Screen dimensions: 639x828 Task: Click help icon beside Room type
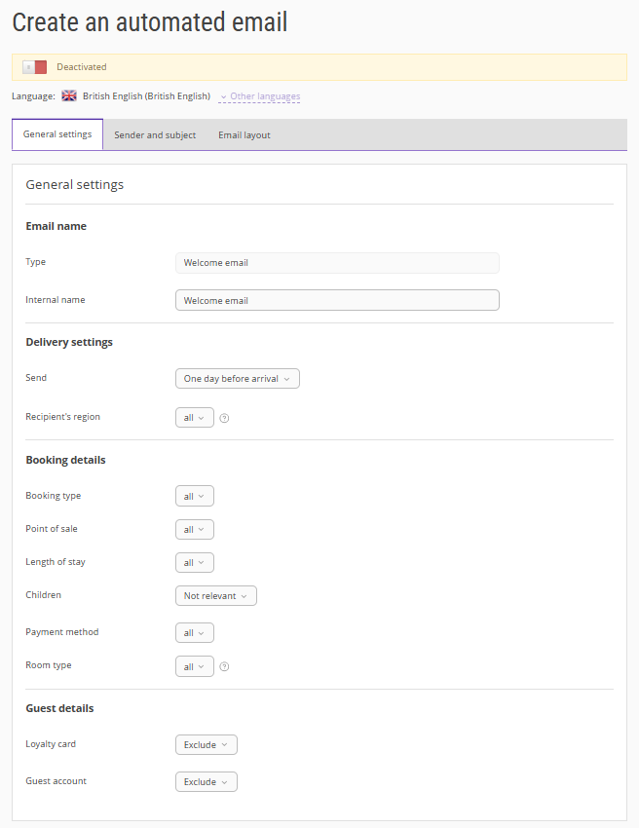tap(224, 666)
